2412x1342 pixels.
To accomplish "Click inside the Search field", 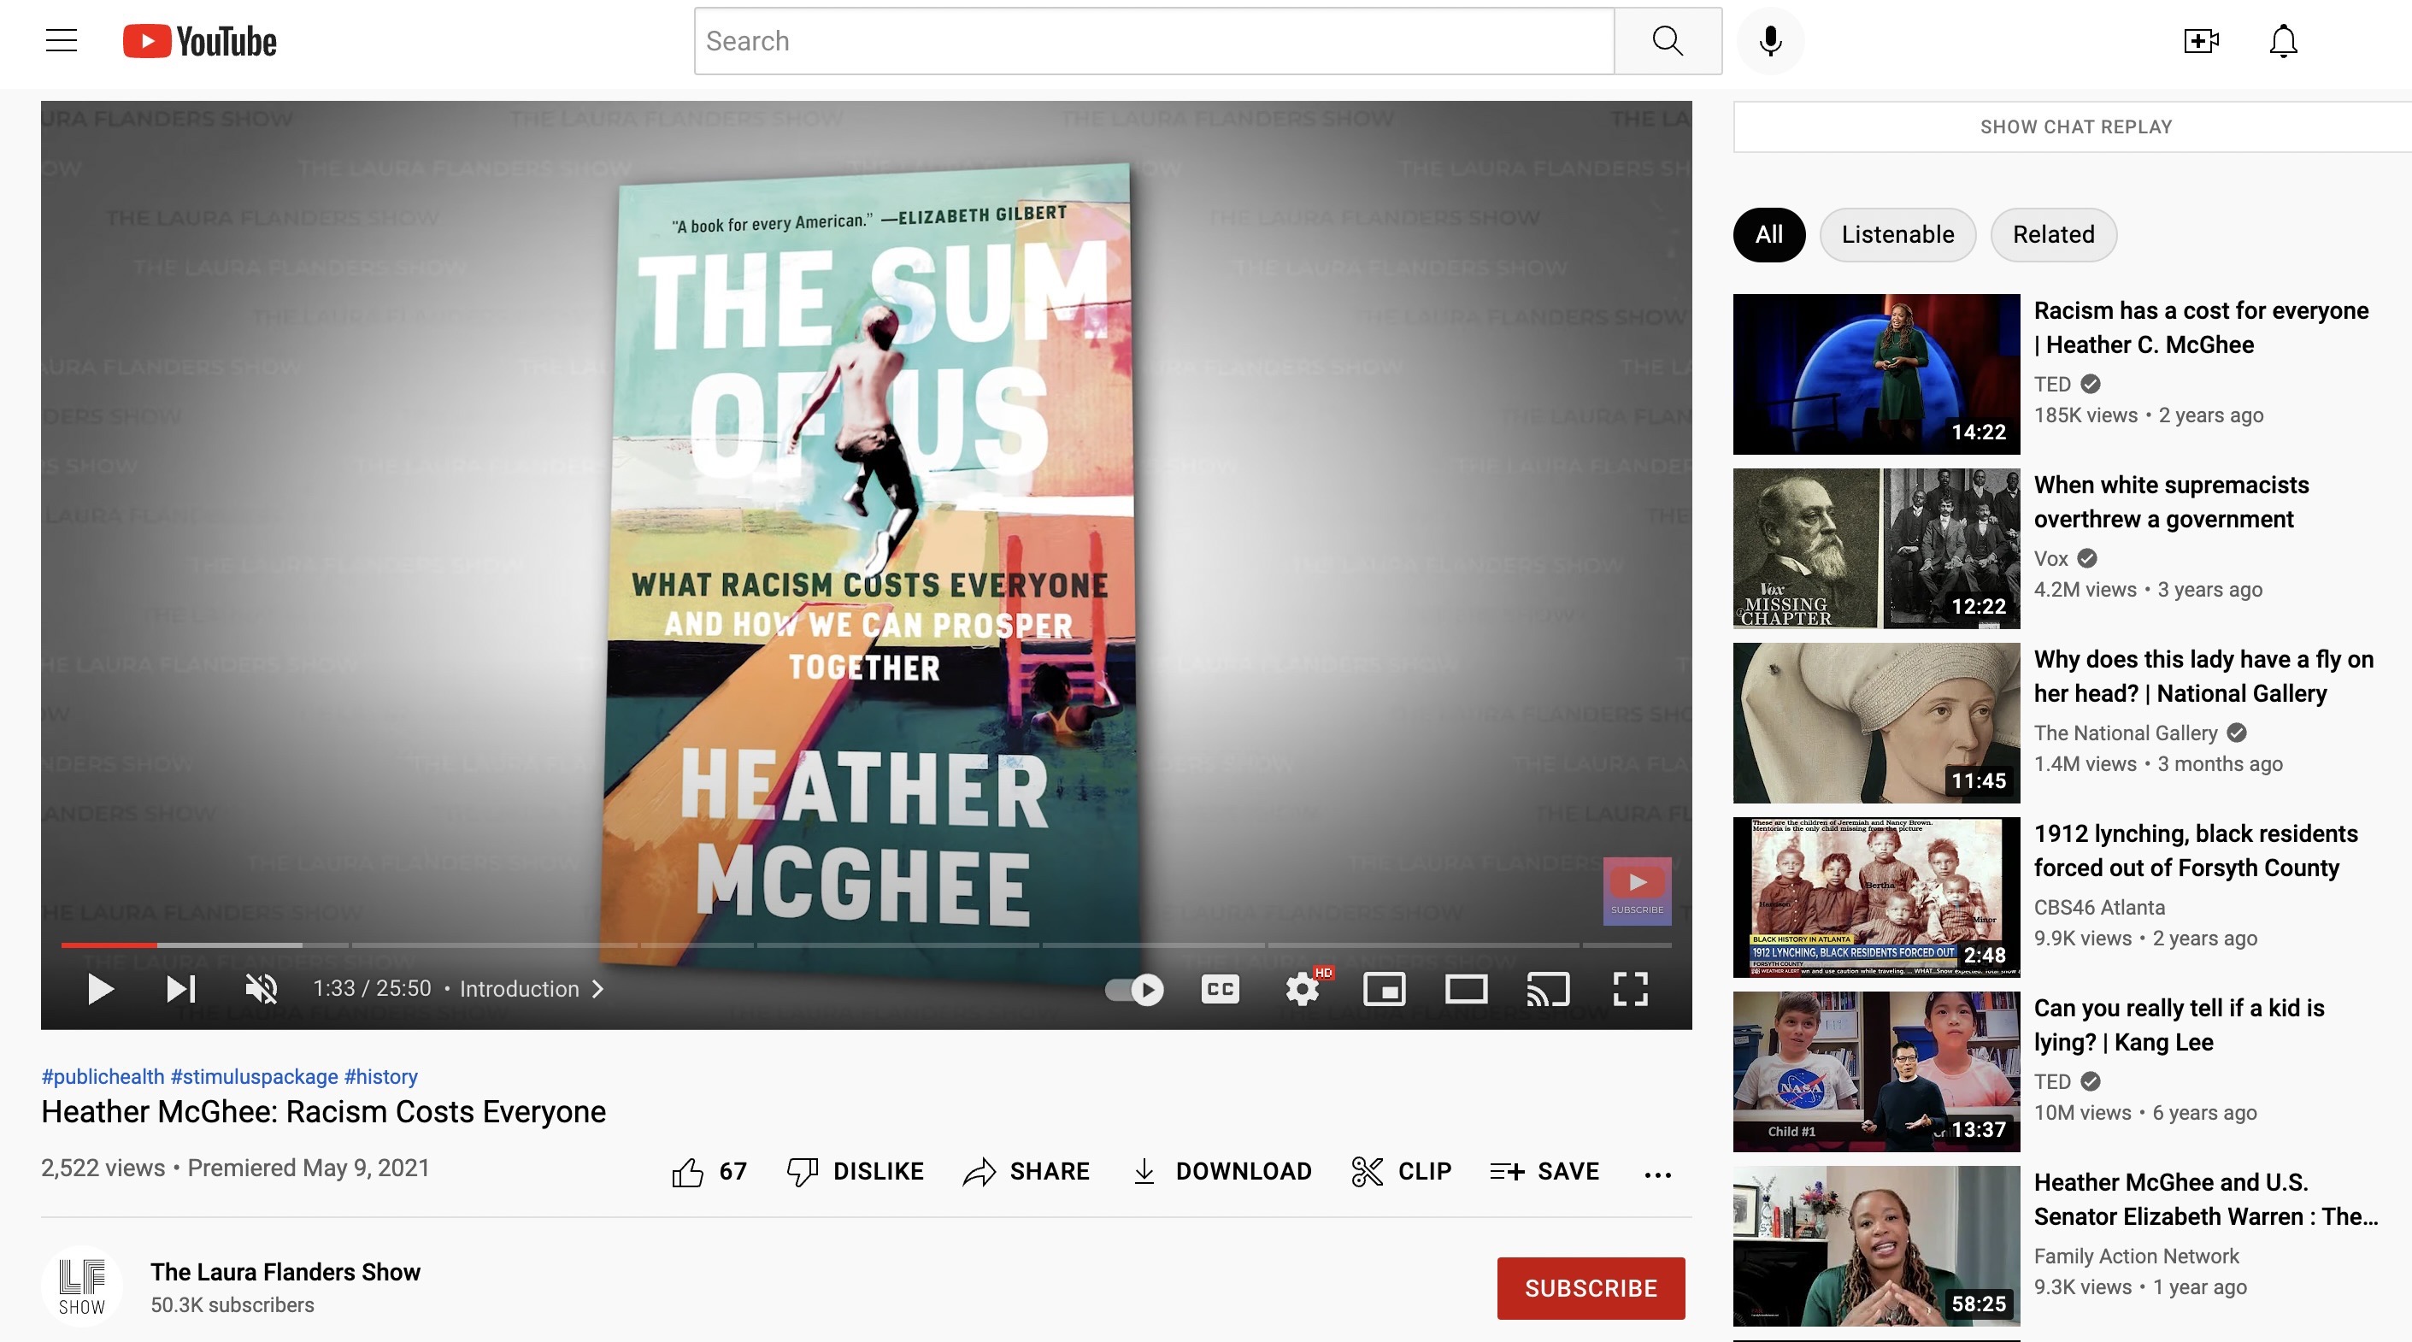I will [1155, 41].
